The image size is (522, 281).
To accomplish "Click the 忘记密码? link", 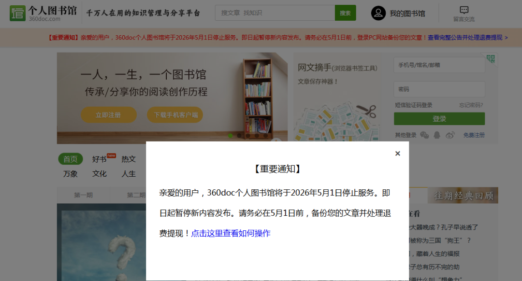I will (471, 105).
